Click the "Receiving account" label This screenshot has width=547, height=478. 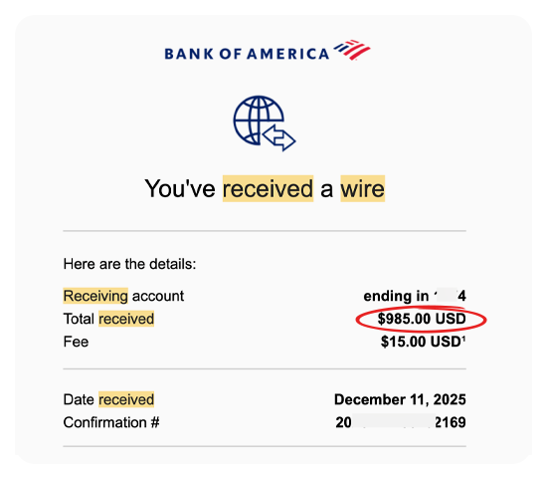(x=123, y=296)
